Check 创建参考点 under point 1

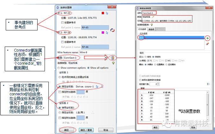pos(62,22)
